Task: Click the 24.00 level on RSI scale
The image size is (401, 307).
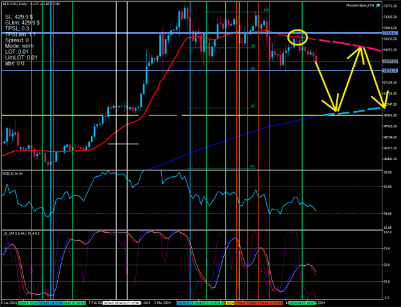Action: click(x=388, y=213)
